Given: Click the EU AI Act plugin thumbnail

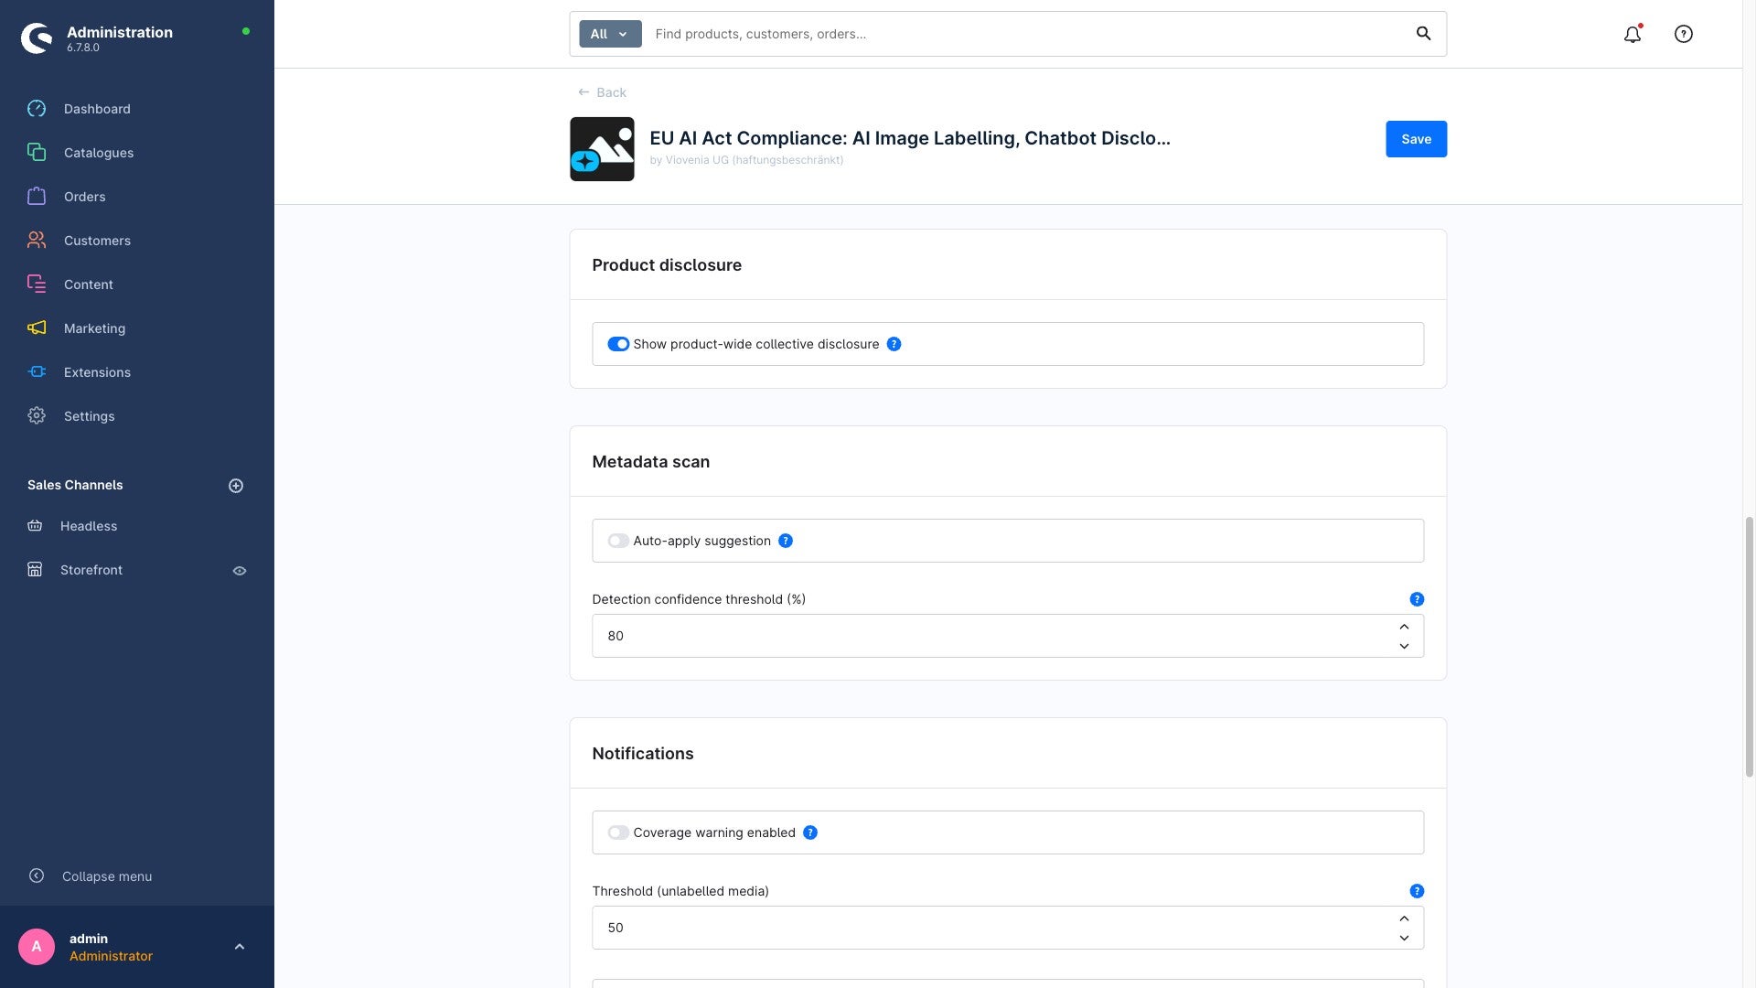Looking at the screenshot, I should coord(602,149).
